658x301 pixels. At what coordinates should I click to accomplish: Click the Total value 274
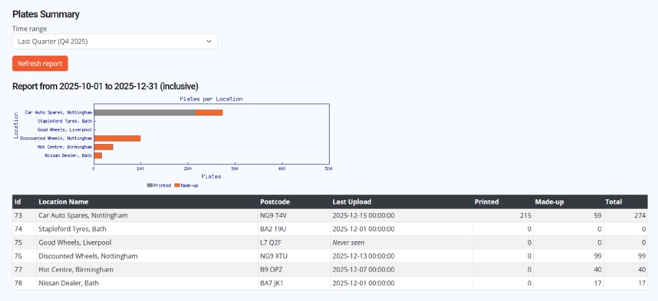click(x=640, y=216)
